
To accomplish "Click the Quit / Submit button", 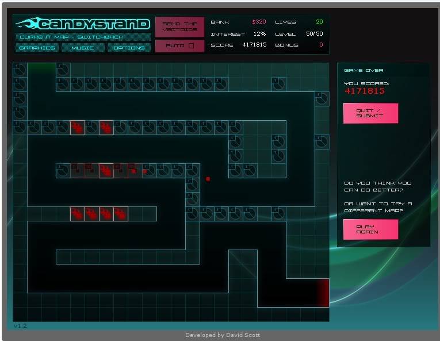I will (370, 113).
